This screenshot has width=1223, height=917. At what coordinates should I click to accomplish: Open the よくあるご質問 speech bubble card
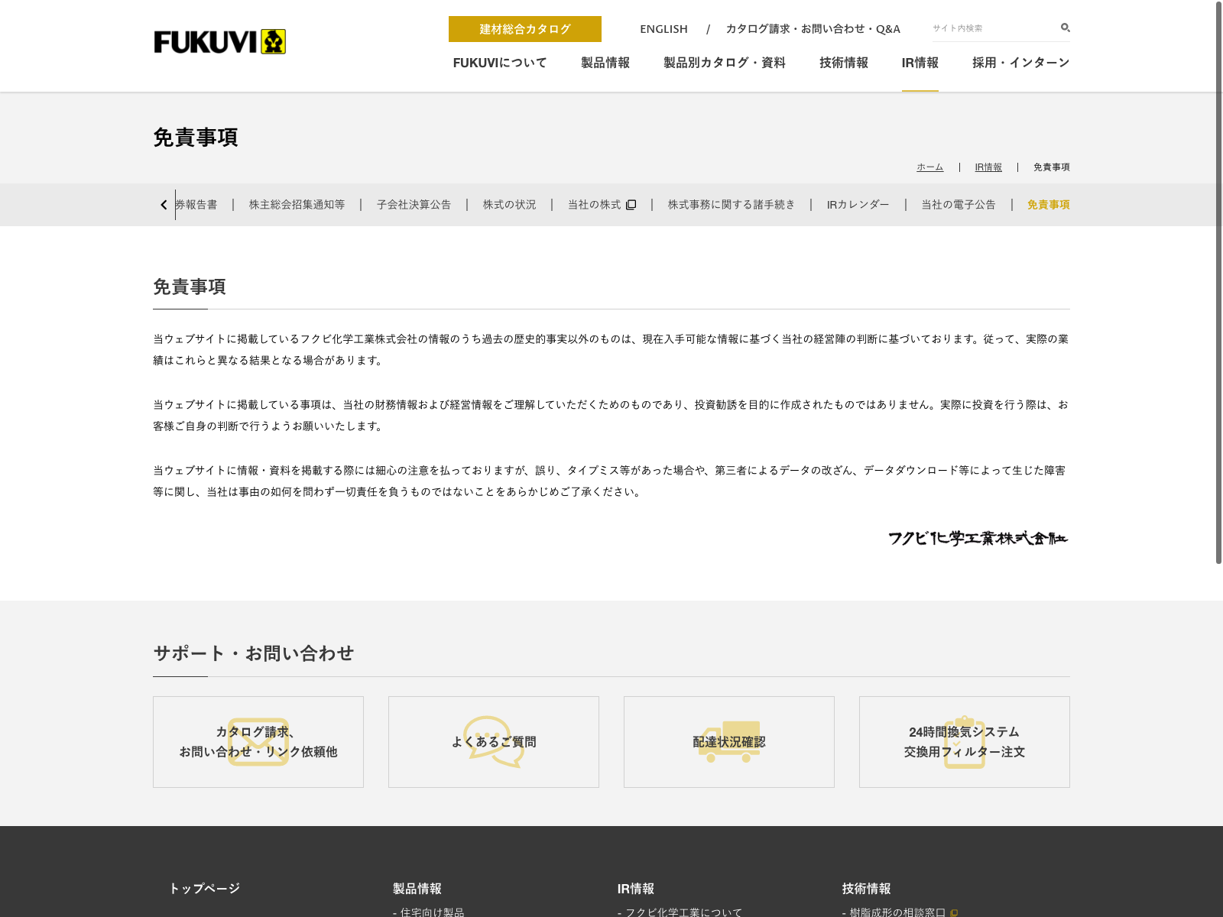tap(494, 742)
